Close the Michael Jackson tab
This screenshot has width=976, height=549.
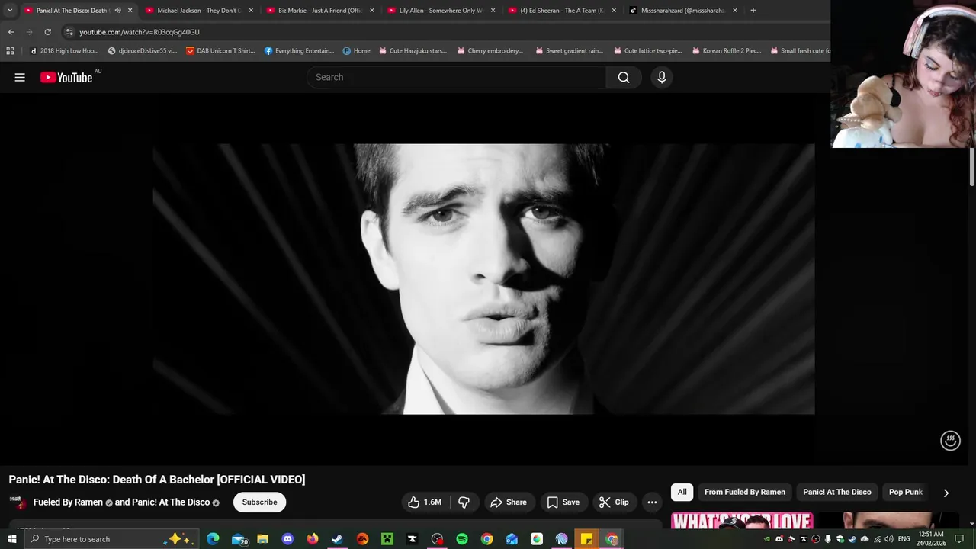click(251, 11)
